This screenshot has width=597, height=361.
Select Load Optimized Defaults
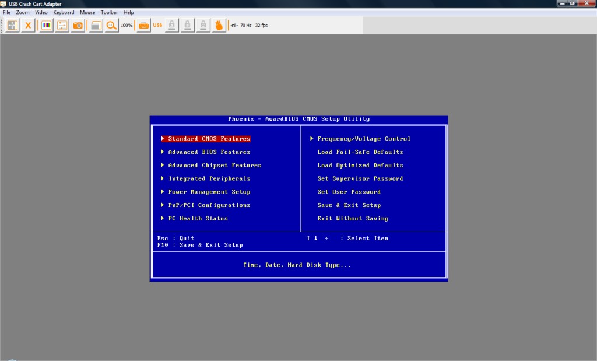pos(360,165)
